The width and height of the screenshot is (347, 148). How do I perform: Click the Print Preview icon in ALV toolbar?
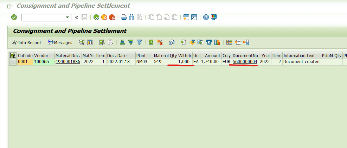point(172,42)
